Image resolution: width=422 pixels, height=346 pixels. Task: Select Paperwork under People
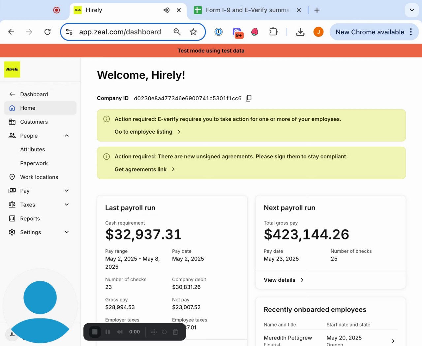[34, 163]
